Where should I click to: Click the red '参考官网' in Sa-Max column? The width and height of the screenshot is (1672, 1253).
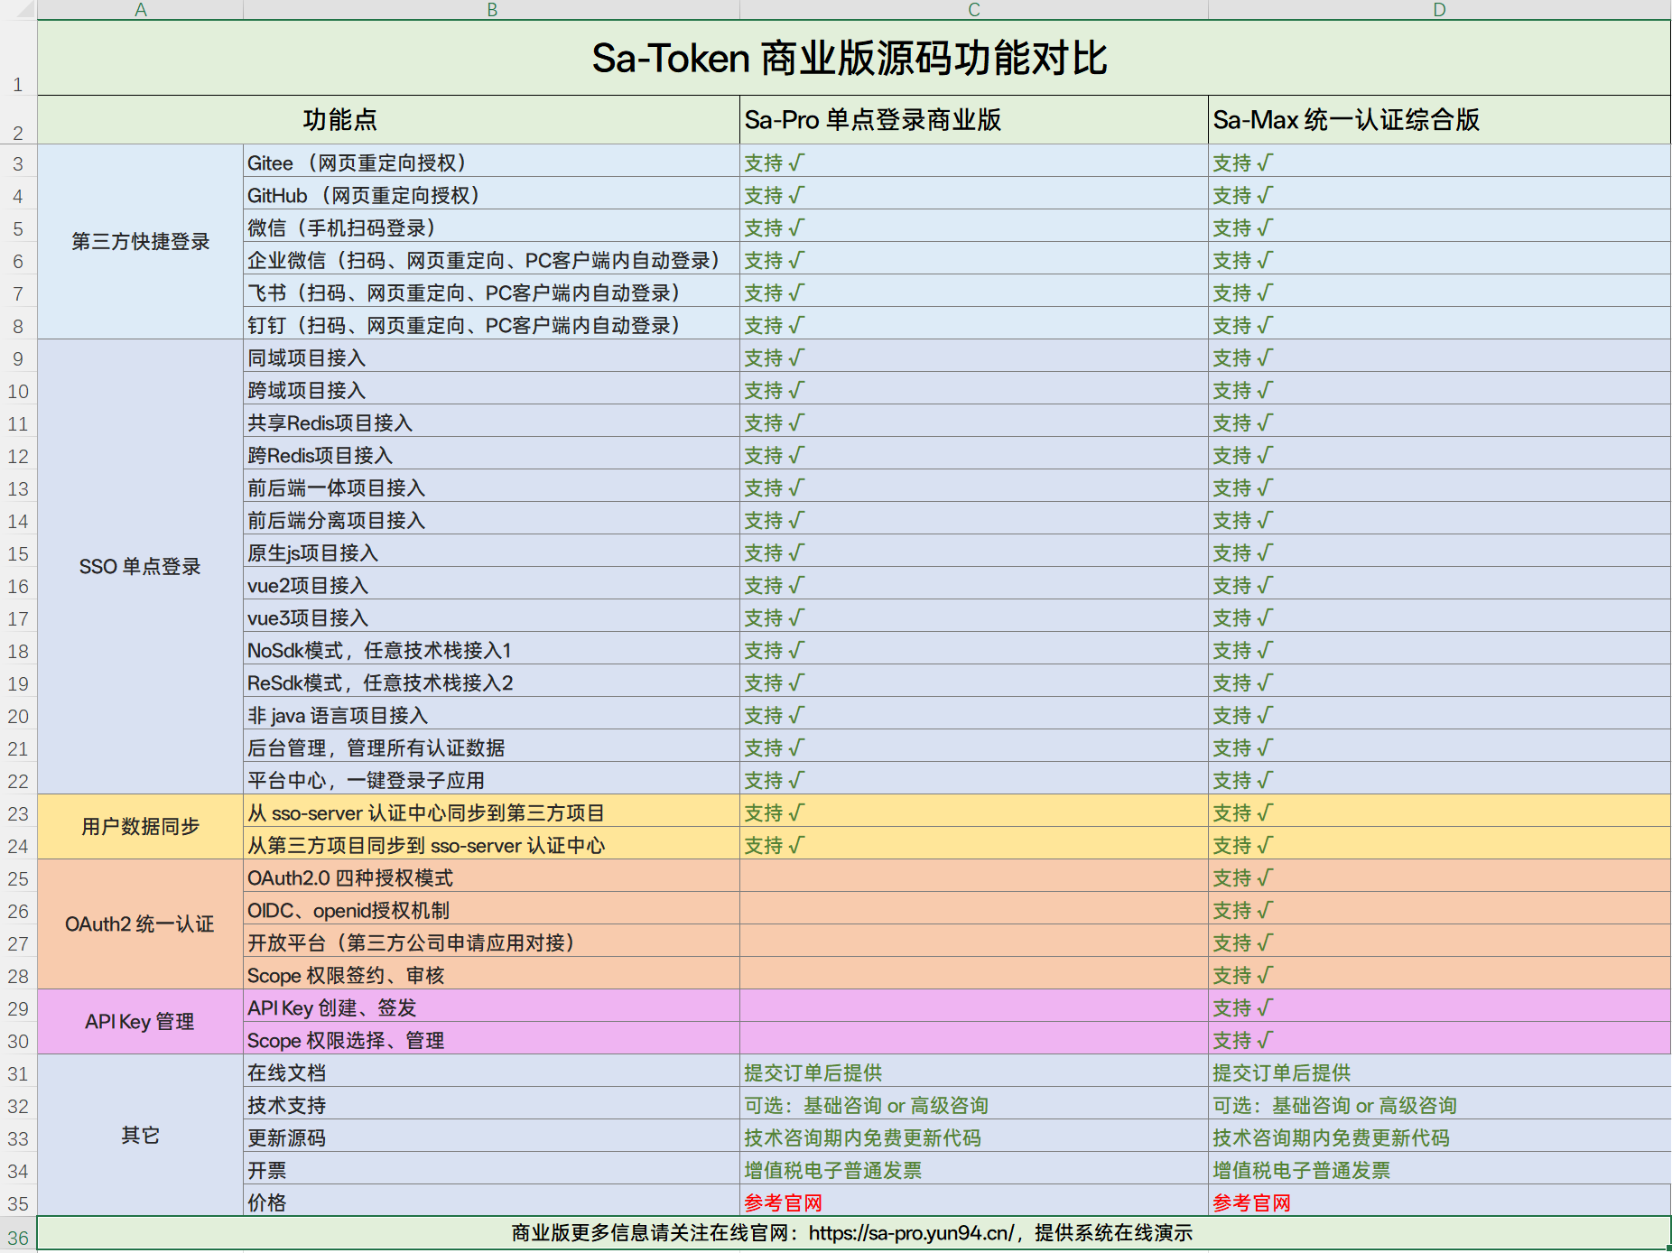pos(1251,1203)
